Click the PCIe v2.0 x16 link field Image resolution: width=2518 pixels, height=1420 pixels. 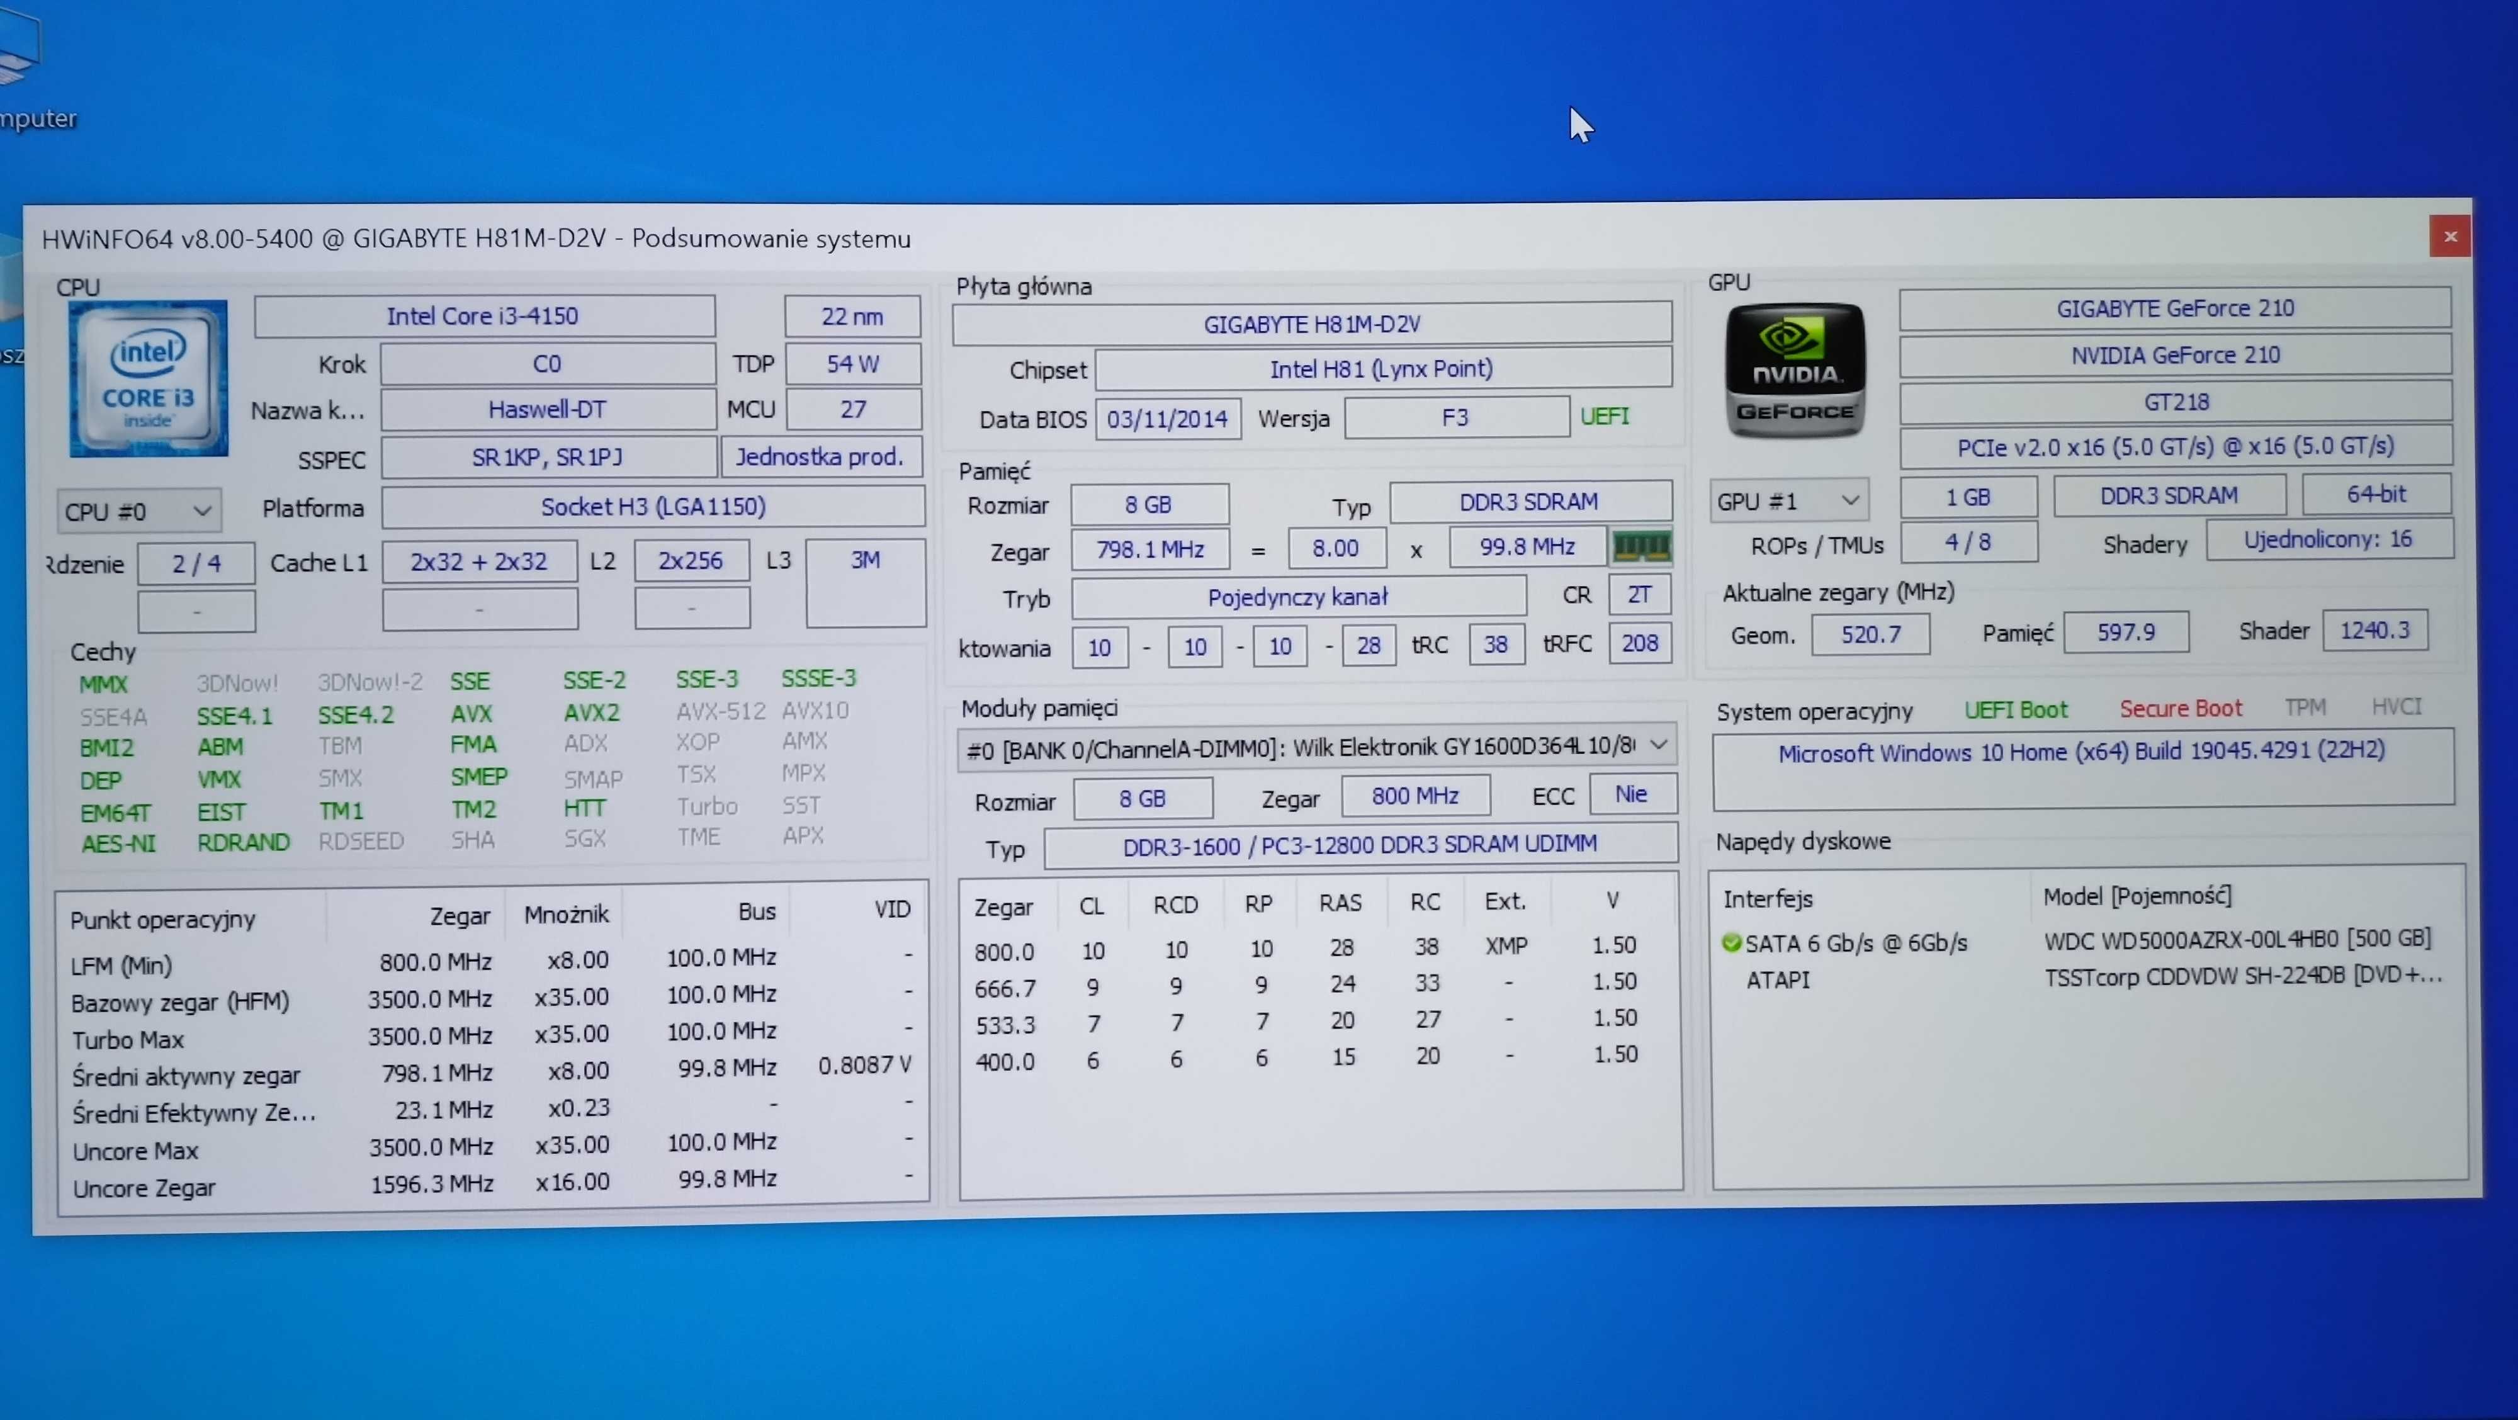tap(2176, 447)
